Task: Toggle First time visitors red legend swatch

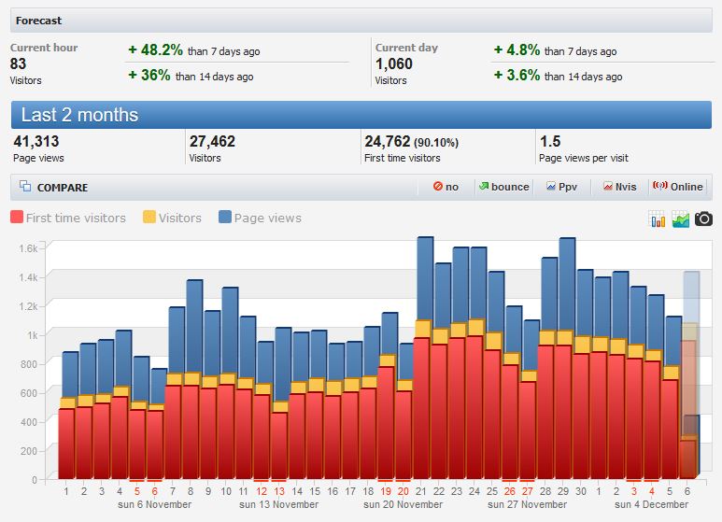Action: tap(17, 217)
